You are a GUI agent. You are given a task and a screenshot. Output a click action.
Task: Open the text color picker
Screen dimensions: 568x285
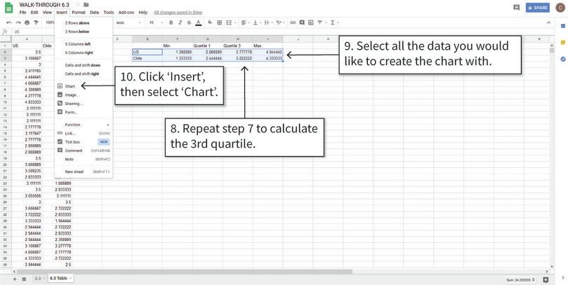click(x=198, y=22)
